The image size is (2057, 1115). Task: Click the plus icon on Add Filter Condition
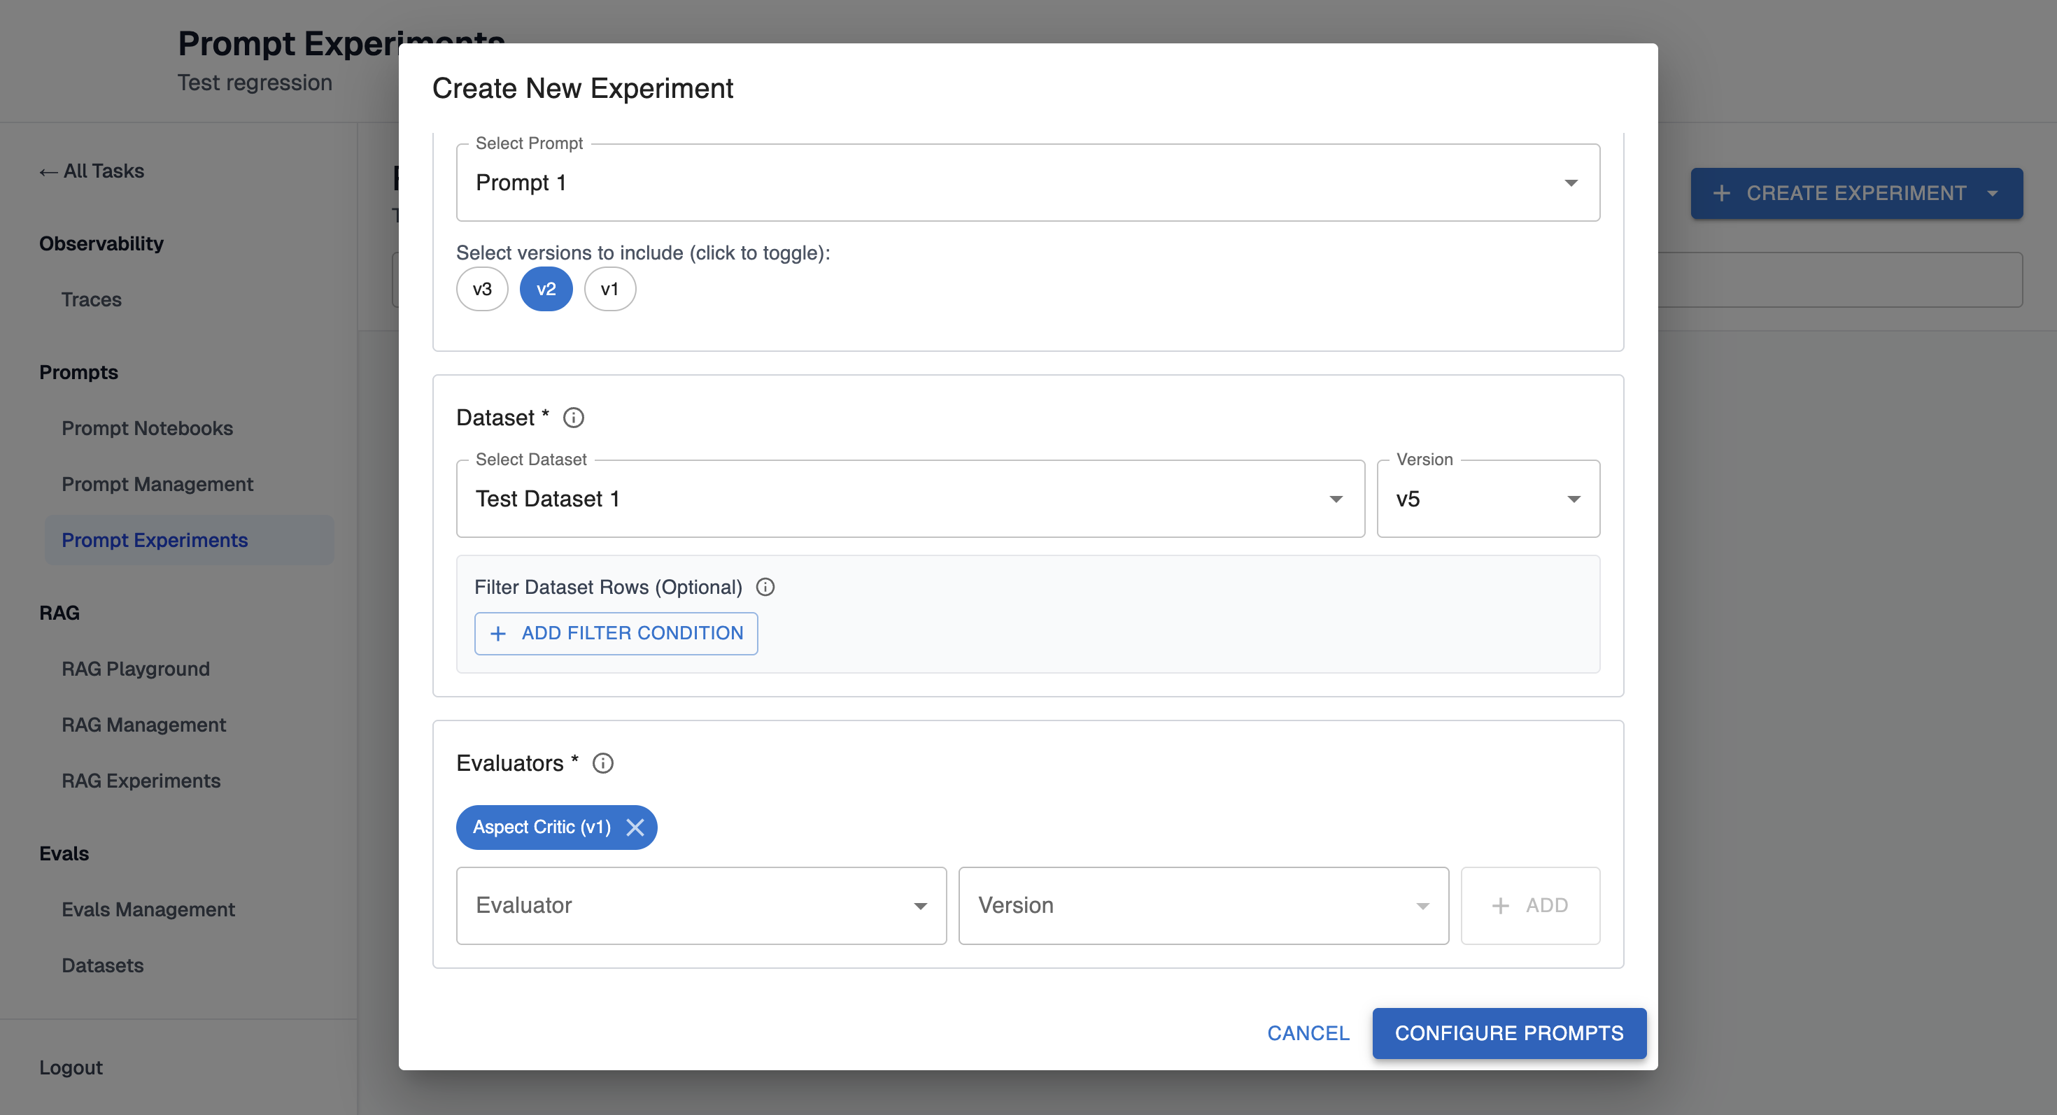point(498,633)
